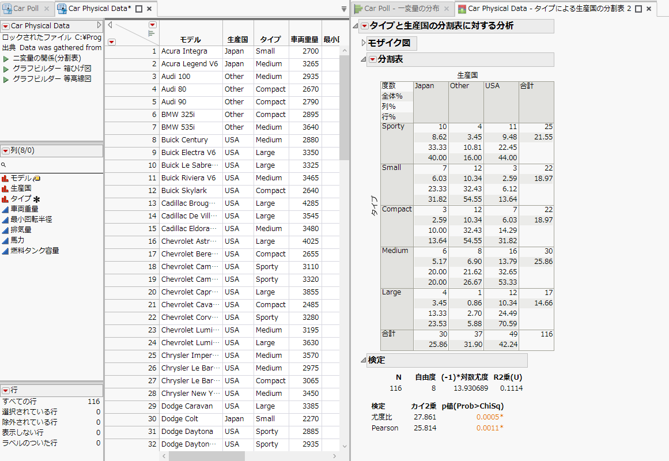This screenshot has height=461, width=669.
Task: Click the modeling type icon for 馬力
Action: 6,240
